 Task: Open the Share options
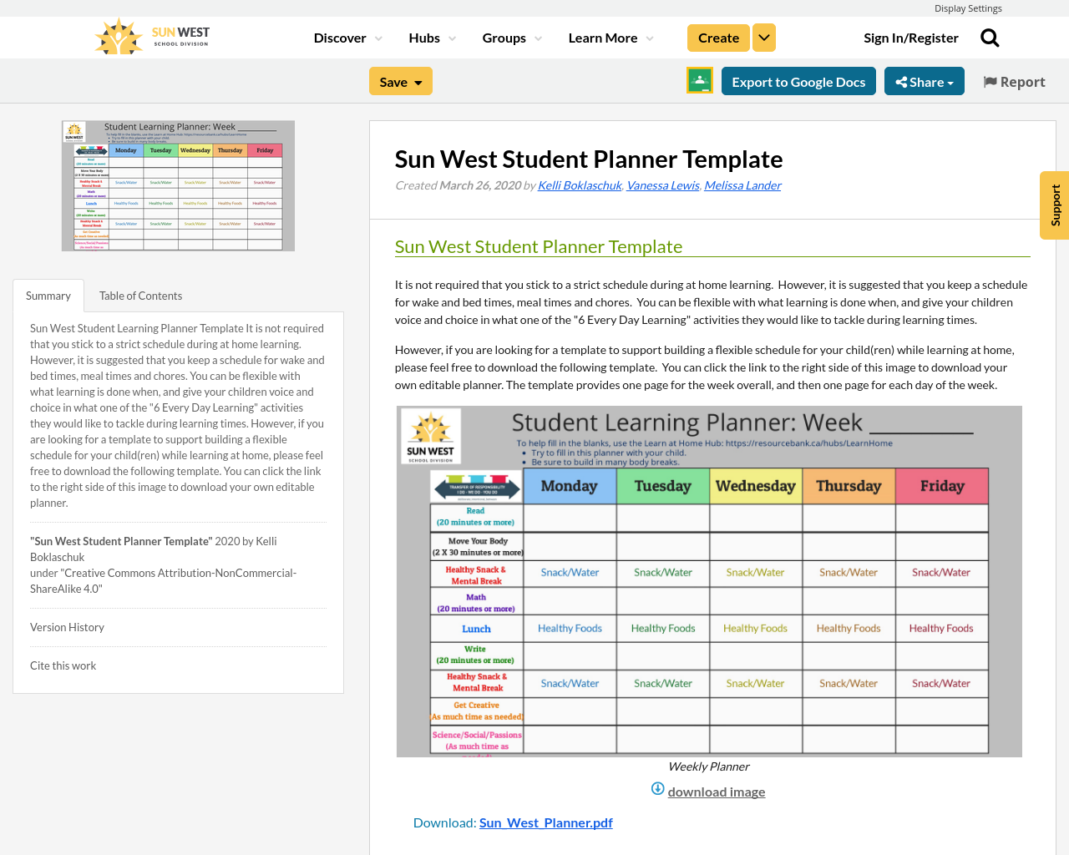click(925, 80)
